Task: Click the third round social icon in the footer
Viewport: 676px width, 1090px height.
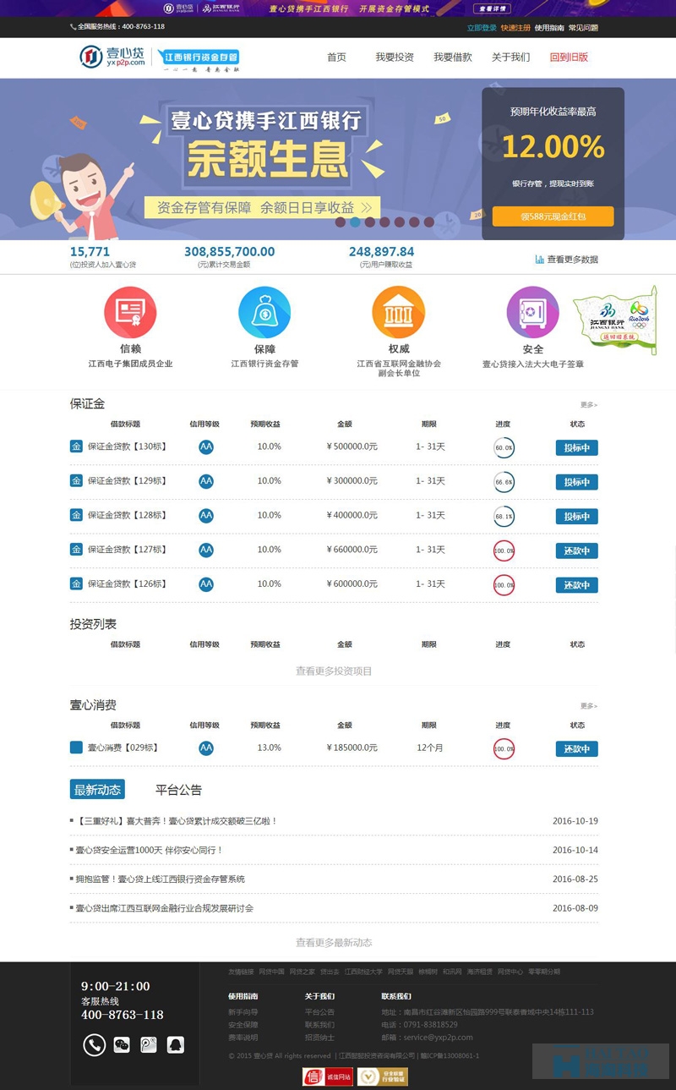Action: [x=149, y=1045]
